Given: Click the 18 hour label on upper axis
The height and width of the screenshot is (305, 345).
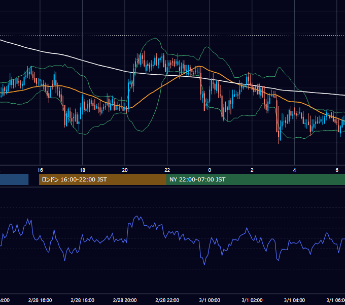Looking at the screenshot, I should point(83,170).
